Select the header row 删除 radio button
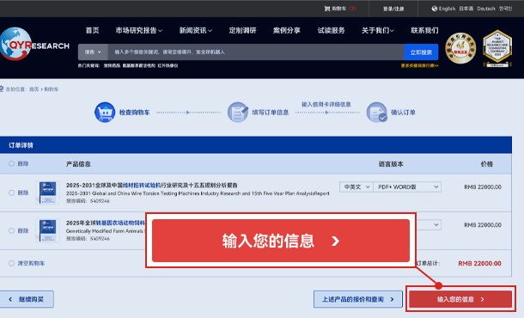This screenshot has width=524, height=318. [x=11, y=163]
